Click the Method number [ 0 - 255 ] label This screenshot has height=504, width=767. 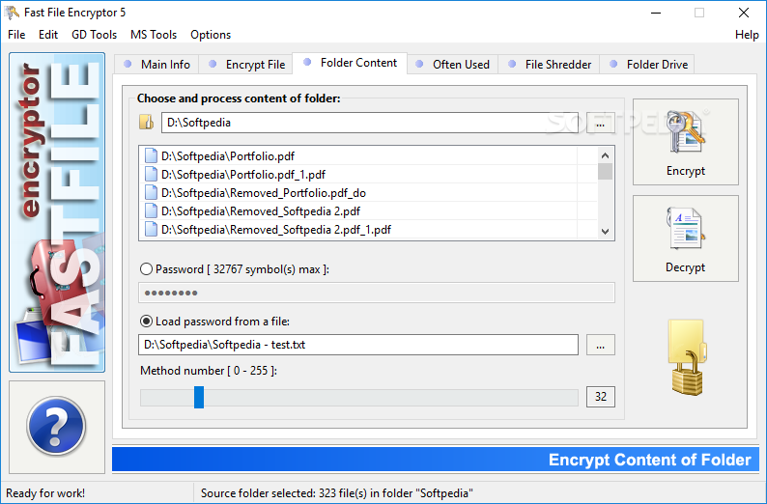[x=209, y=371]
